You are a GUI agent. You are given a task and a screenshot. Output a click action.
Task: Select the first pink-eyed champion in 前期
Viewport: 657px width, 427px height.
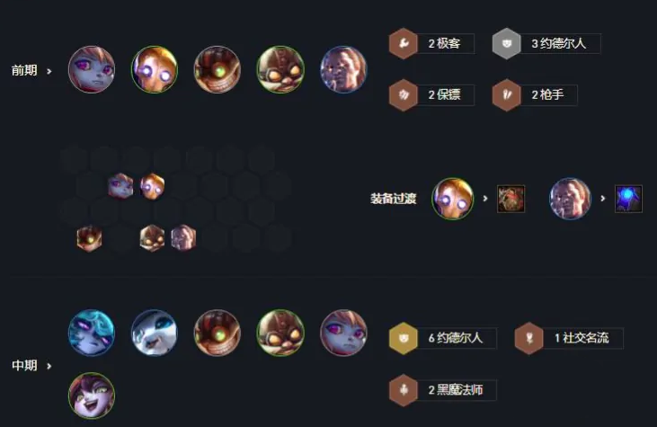point(92,69)
